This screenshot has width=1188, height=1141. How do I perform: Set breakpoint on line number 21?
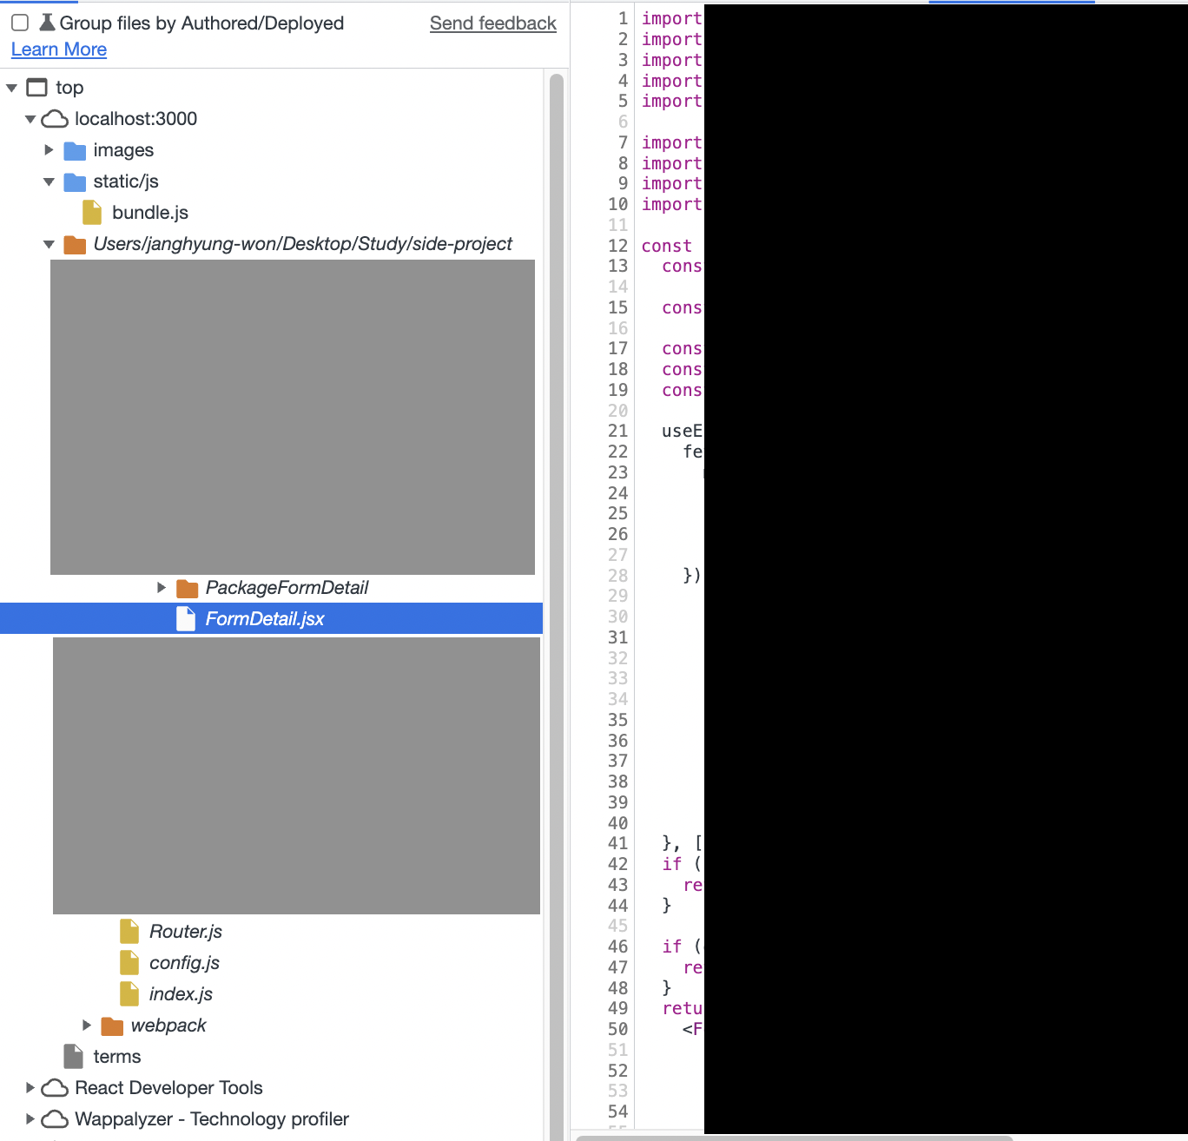click(617, 431)
